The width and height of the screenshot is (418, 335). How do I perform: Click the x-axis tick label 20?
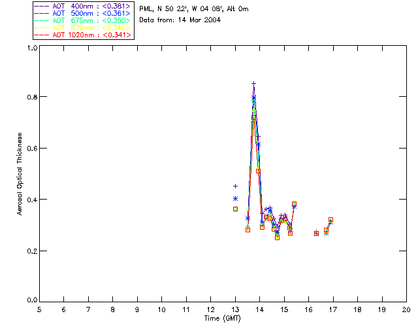click(406, 309)
